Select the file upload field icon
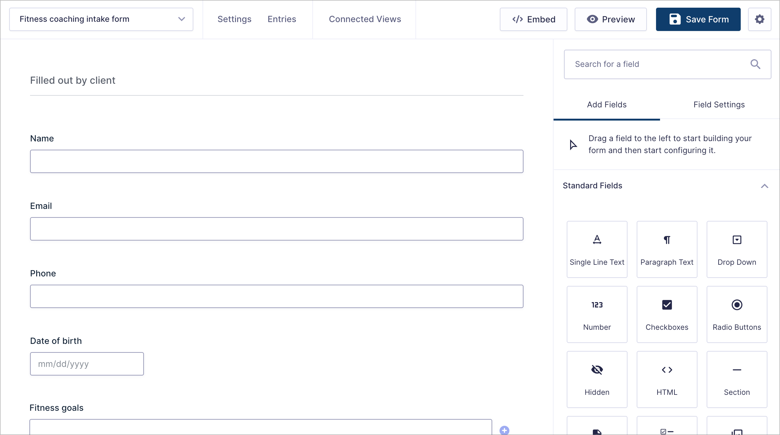780x435 pixels. (597, 429)
